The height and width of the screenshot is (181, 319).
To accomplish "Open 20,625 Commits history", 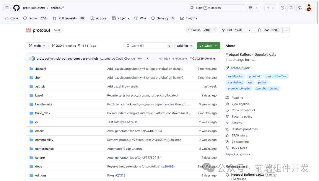I will (203, 58).
